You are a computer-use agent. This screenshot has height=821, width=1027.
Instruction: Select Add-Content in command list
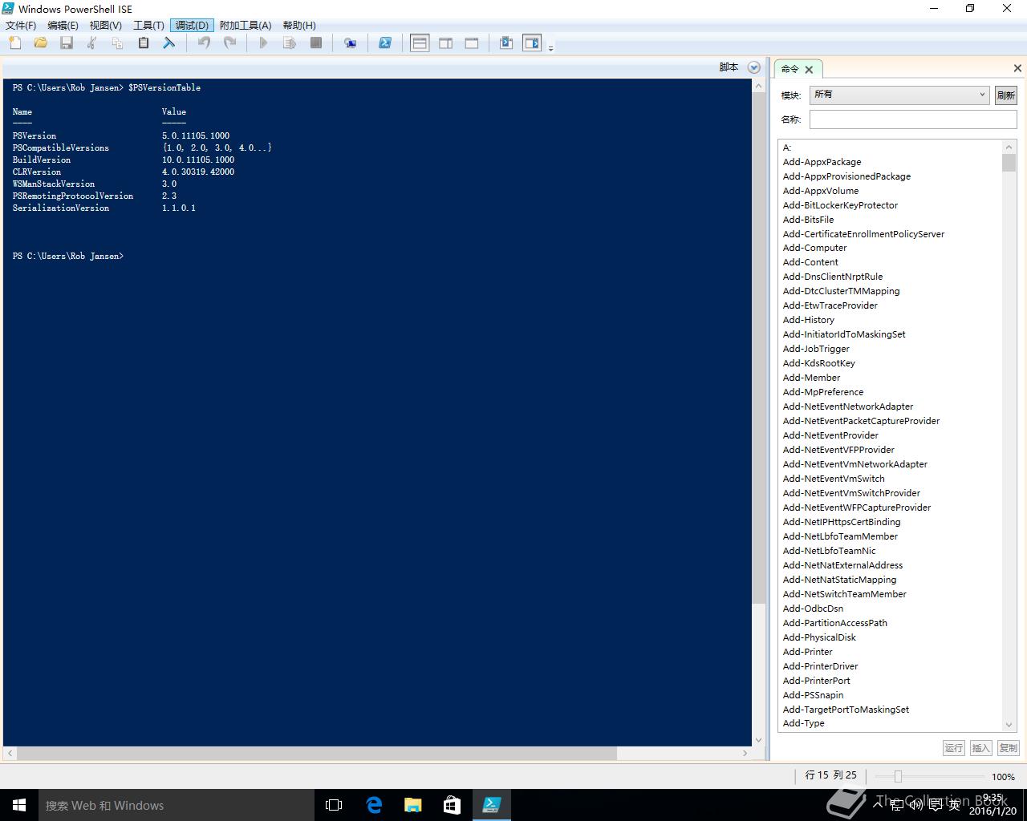click(x=810, y=262)
